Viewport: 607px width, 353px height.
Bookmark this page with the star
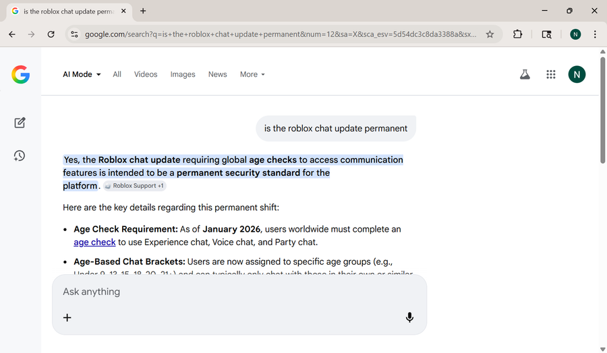(x=490, y=34)
